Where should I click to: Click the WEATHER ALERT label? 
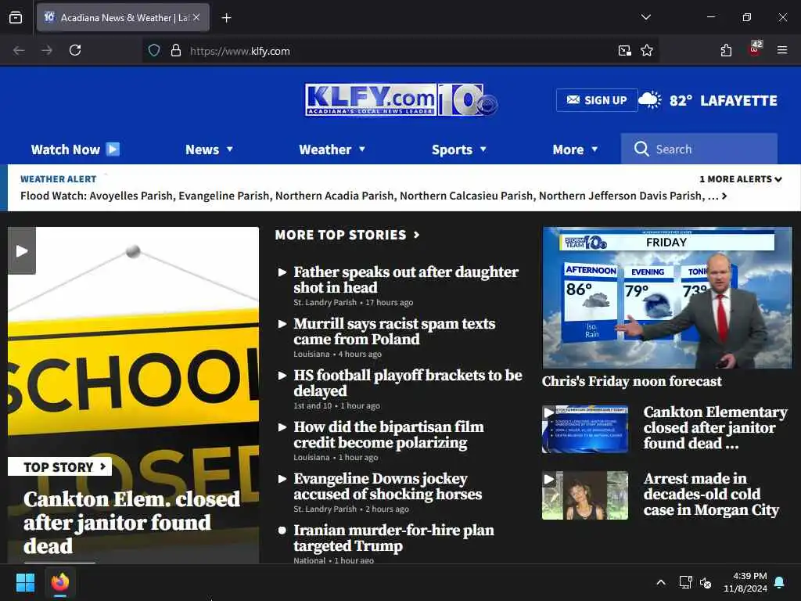click(x=58, y=179)
